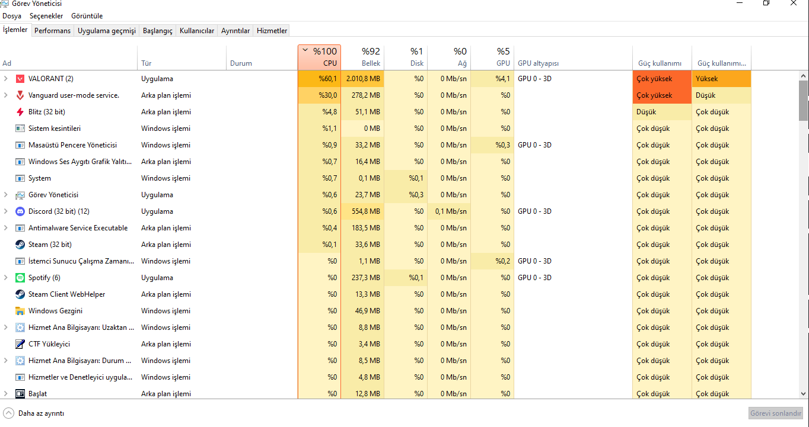Image resolution: width=809 pixels, height=427 pixels.
Task: Open the Görüntüle menu
Action: click(x=87, y=16)
